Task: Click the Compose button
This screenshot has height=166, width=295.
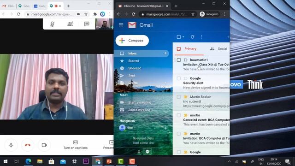Action: [132, 41]
